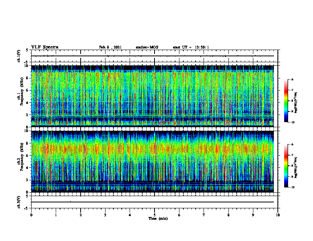
Task: Click time axis tick label "9"
Action: (x=253, y=215)
